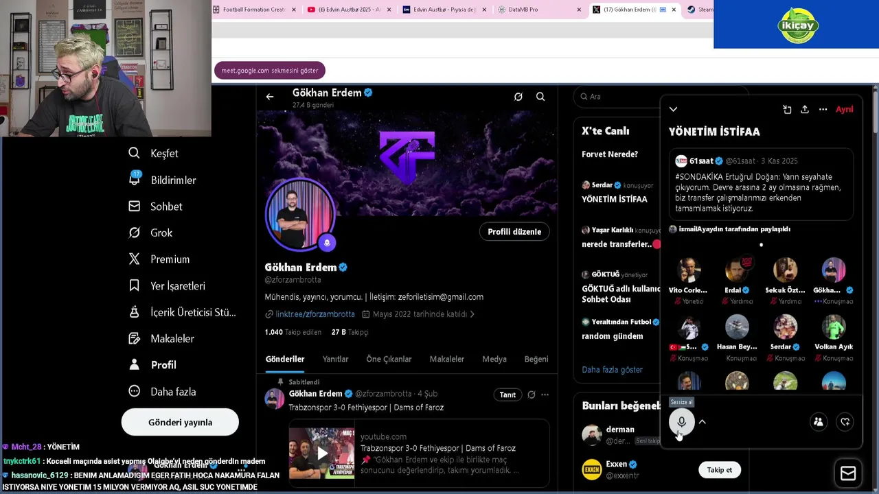
Task: Close the Football Formation Creator tab
Action: click(294, 10)
